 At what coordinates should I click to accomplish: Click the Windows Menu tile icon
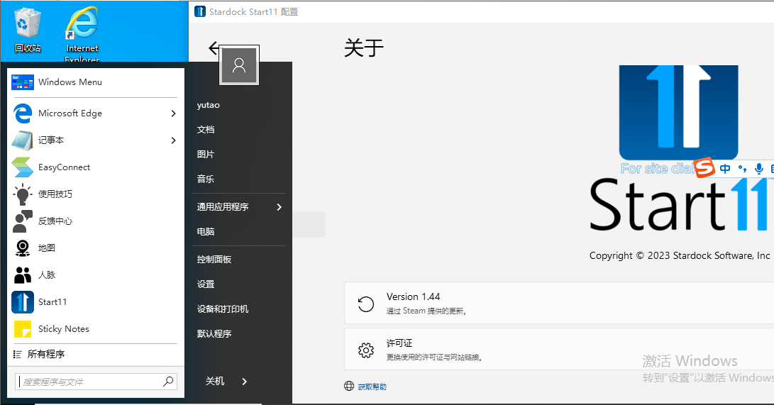click(23, 82)
